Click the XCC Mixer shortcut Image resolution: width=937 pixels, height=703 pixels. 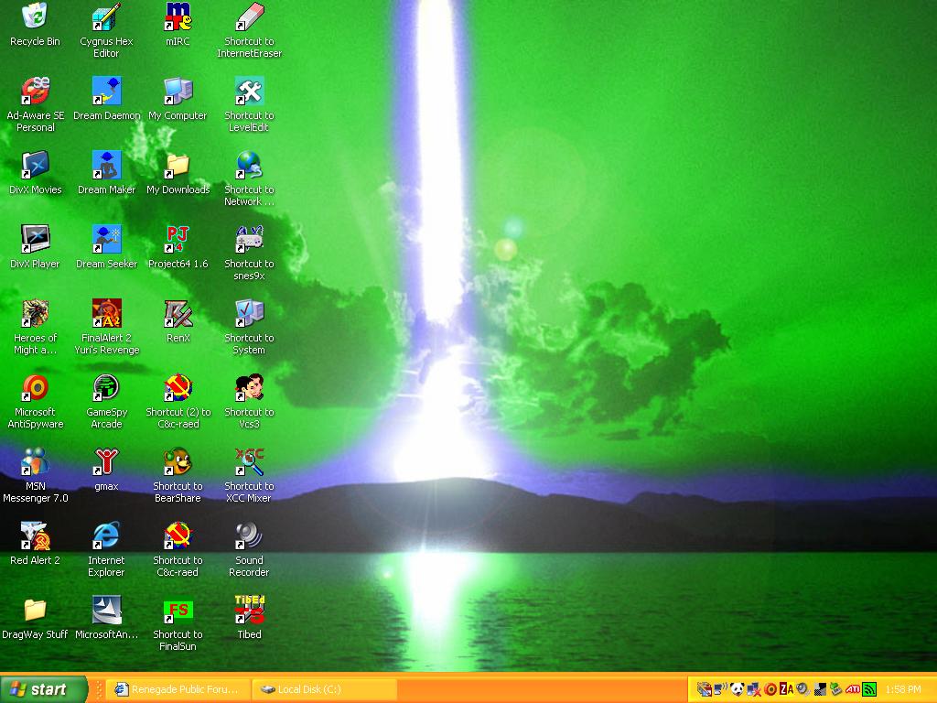point(249,462)
